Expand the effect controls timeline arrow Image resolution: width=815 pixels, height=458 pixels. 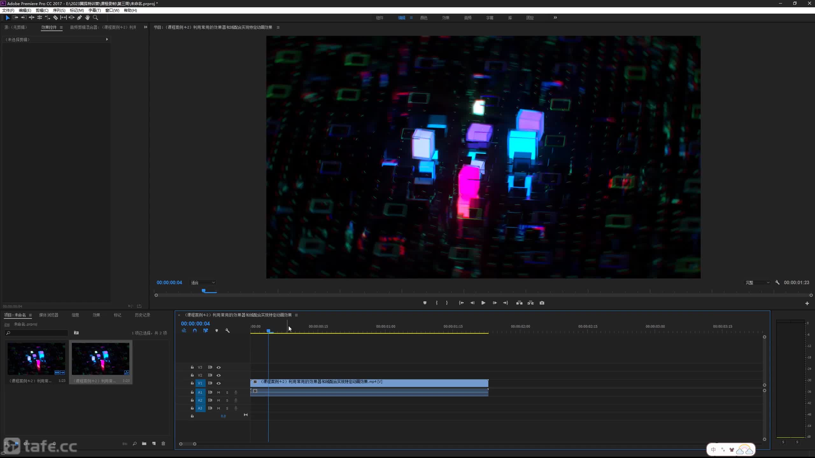pos(107,39)
